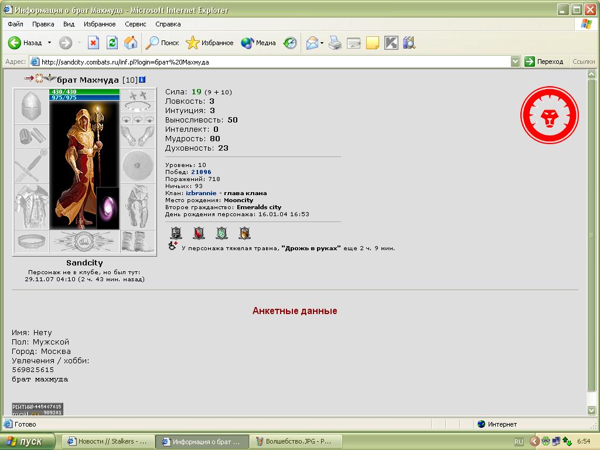Viewport: 600px width, 450px height.
Task: Open the Медиа toolbar button
Action: [x=258, y=42]
